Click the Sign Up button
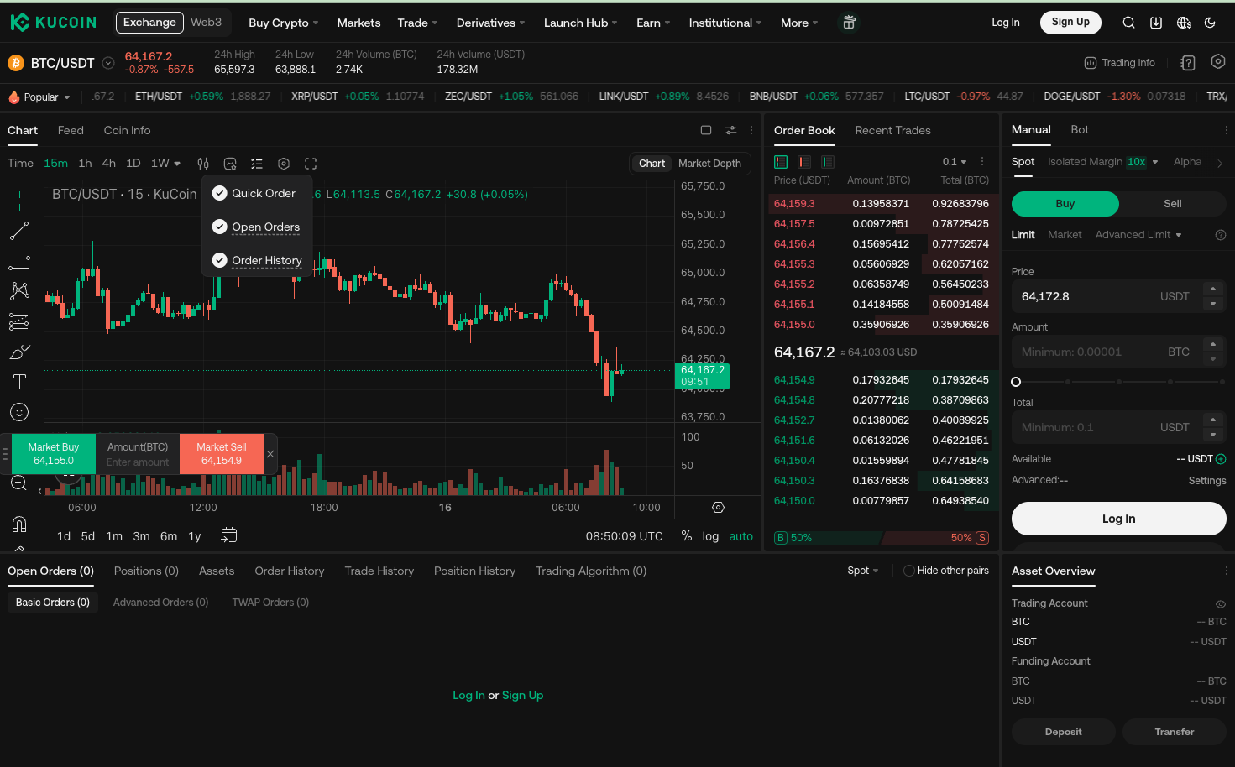1235x767 pixels. click(x=1070, y=22)
